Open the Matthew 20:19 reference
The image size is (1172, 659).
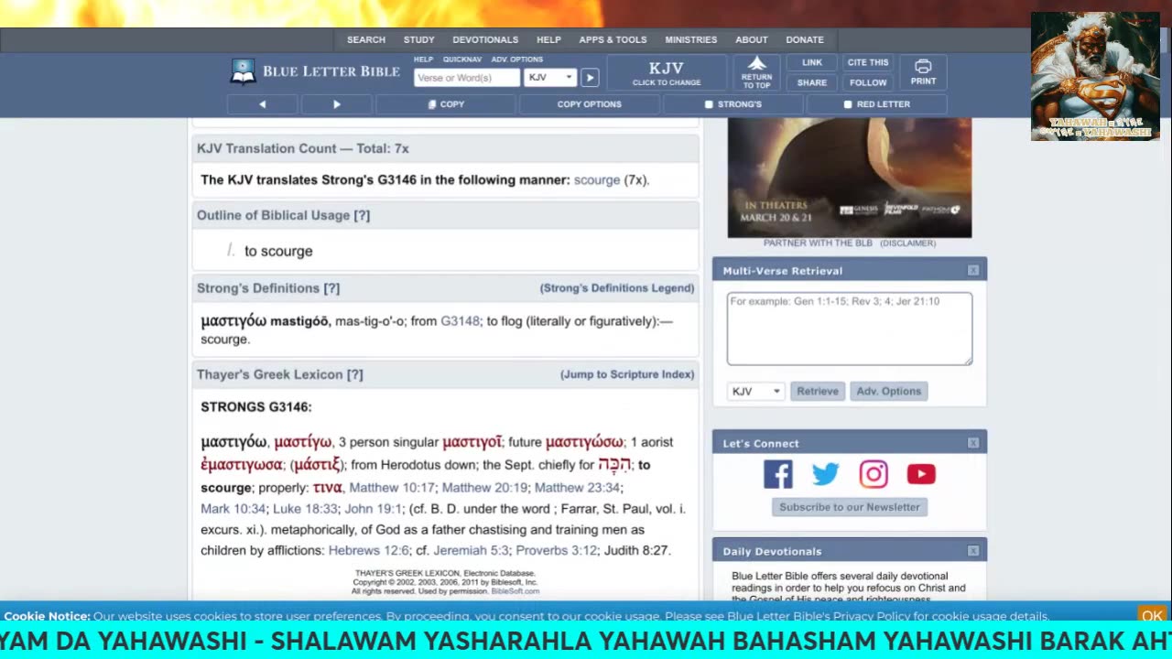(484, 488)
